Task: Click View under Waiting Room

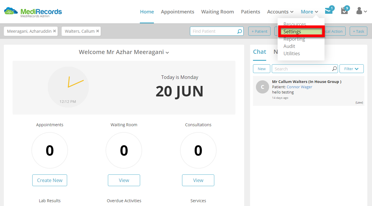Action: click(x=124, y=180)
